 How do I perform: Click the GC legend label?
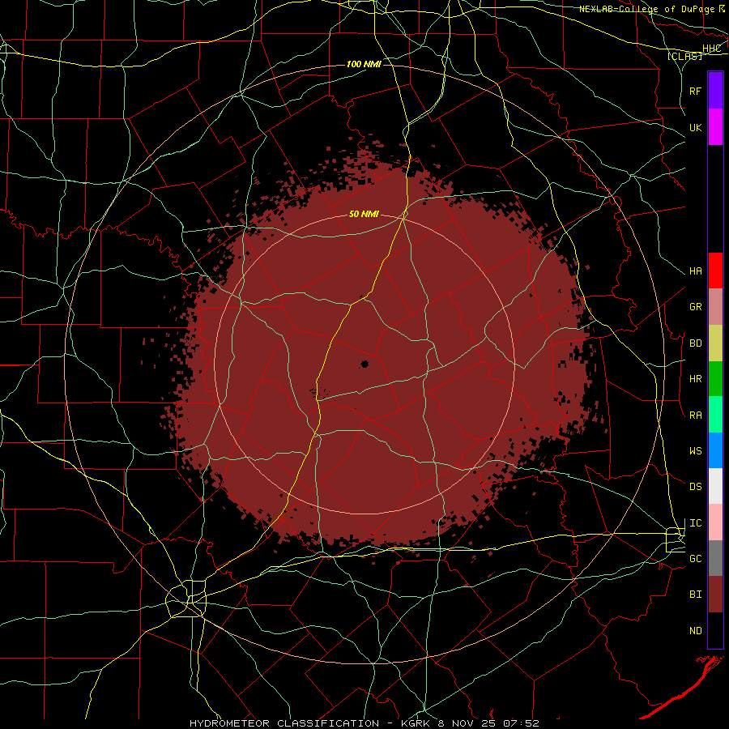pyautogui.click(x=695, y=559)
